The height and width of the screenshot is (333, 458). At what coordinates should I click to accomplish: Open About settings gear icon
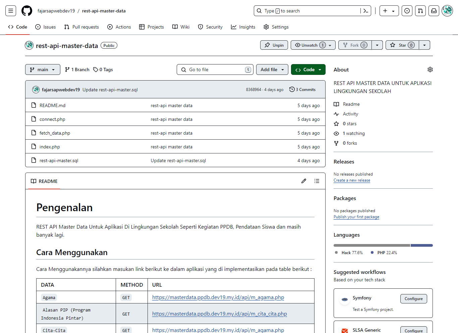[430, 69]
